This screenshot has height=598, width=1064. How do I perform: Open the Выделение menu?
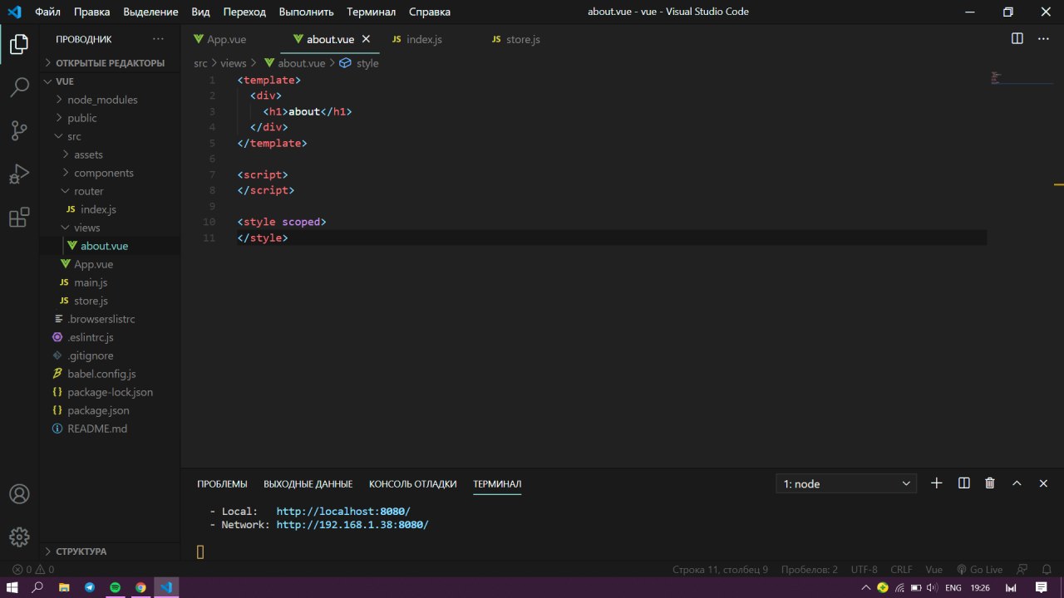coord(150,12)
